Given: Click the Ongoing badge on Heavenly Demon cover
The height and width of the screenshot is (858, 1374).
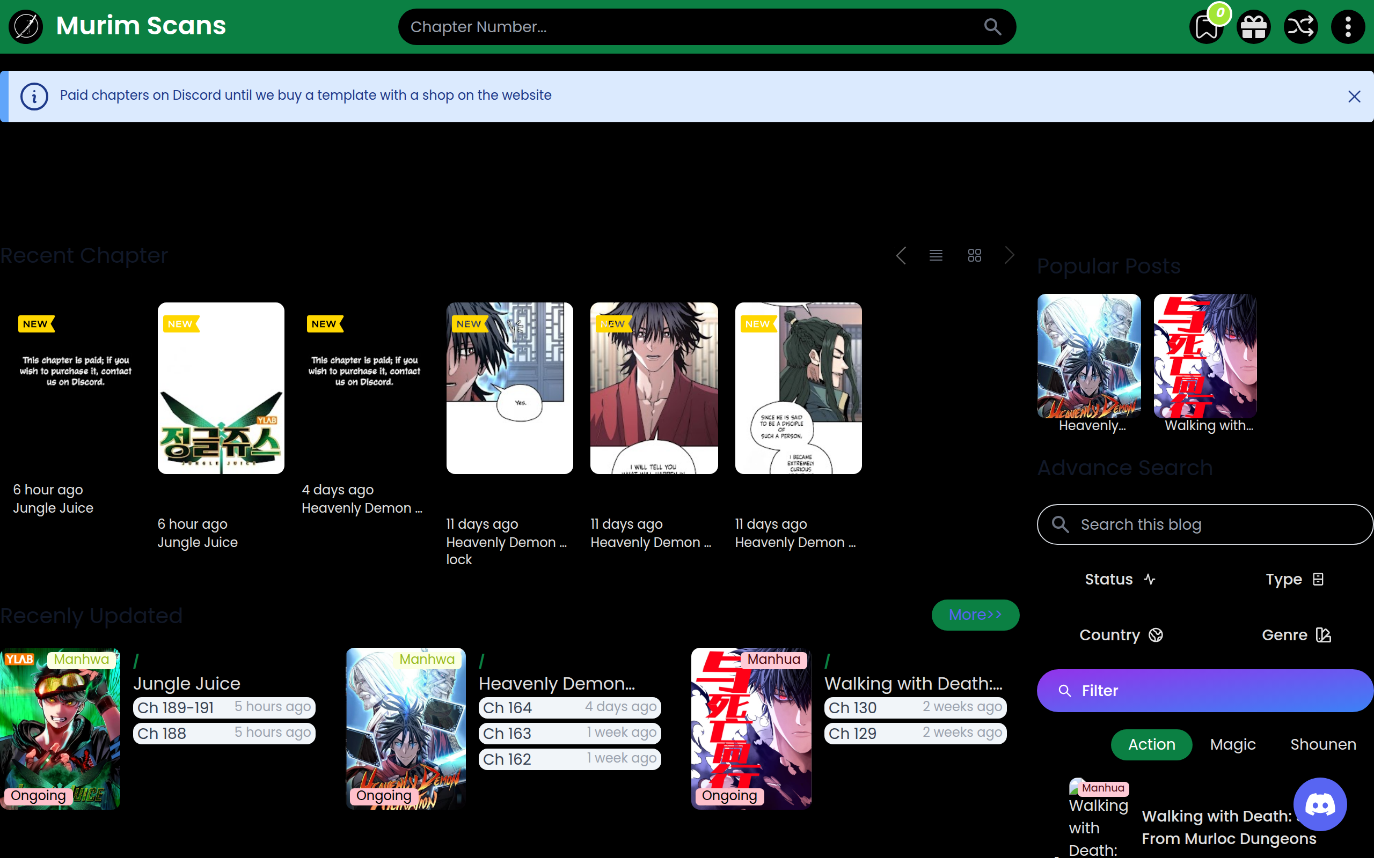Looking at the screenshot, I should [x=383, y=796].
